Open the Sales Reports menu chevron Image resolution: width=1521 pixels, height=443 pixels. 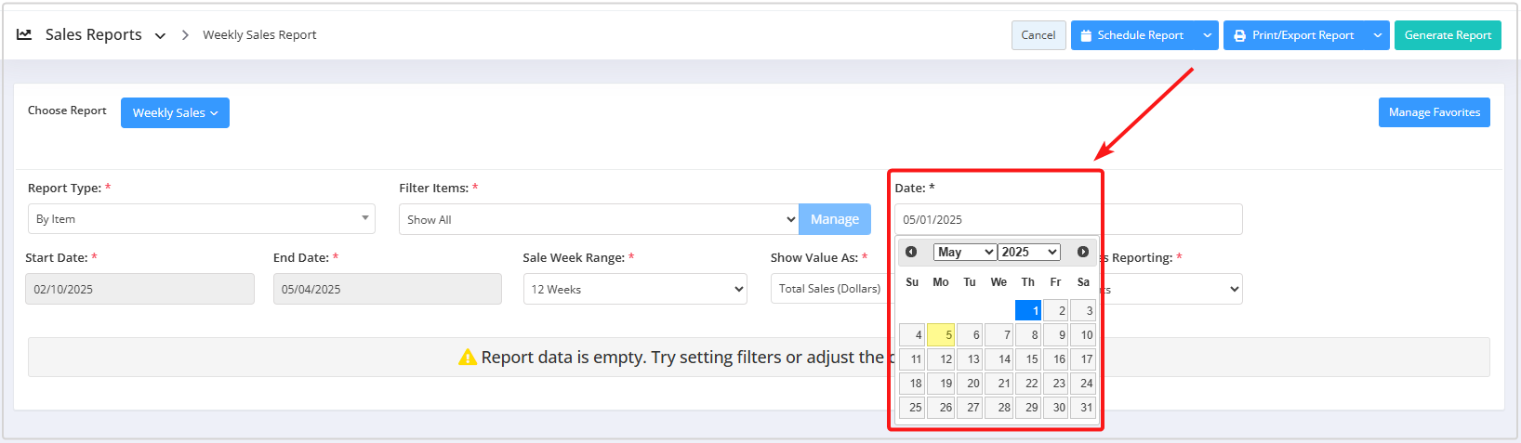[x=160, y=35]
